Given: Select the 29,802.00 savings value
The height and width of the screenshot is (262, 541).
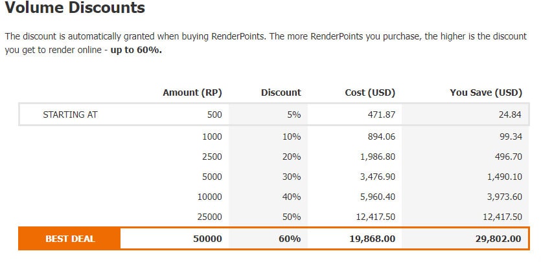Looking at the screenshot, I should [x=498, y=239].
